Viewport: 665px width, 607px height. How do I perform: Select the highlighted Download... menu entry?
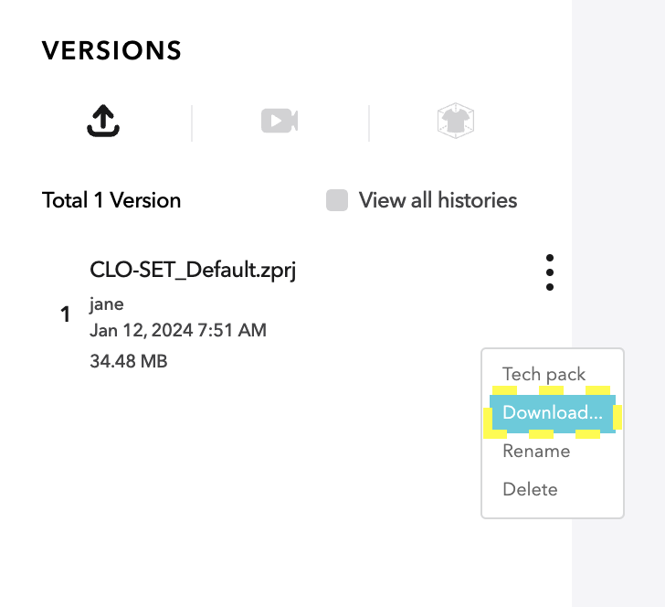[x=552, y=413]
